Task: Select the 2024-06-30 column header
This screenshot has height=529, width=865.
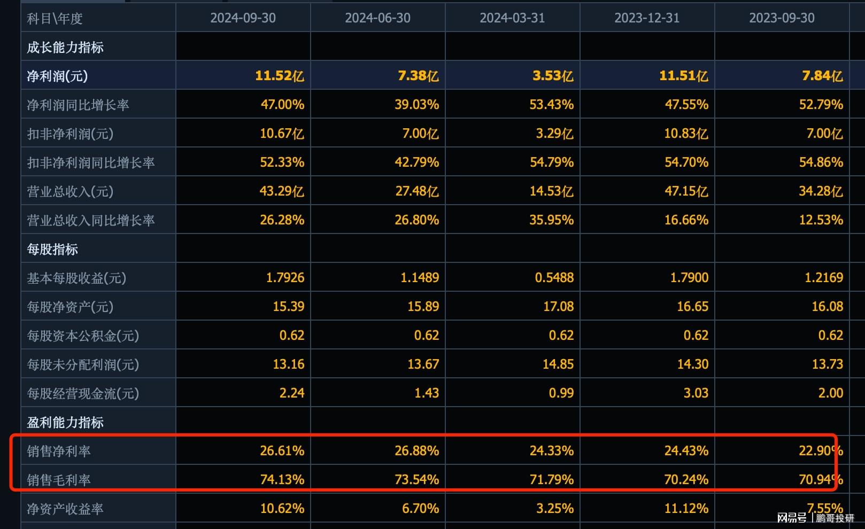Action: pyautogui.click(x=377, y=18)
